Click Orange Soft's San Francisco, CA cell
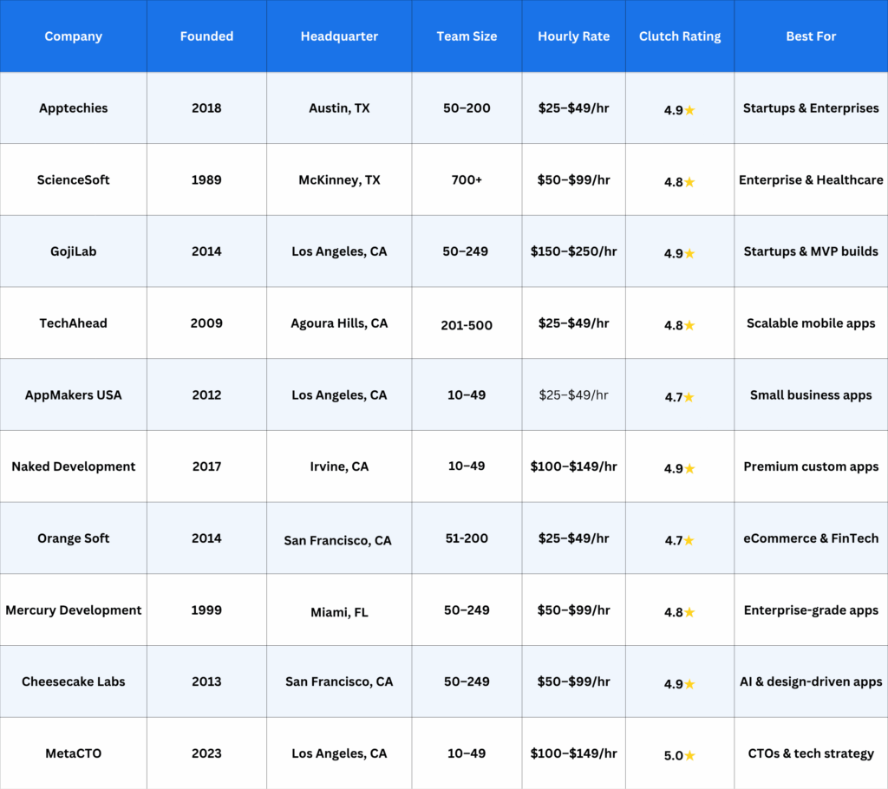Screen dimensions: 888x789 click(x=337, y=540)
